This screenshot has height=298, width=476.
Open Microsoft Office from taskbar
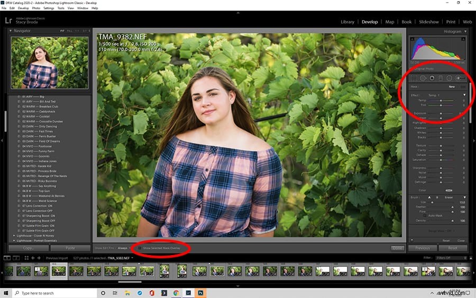click(x=151, y=293)
